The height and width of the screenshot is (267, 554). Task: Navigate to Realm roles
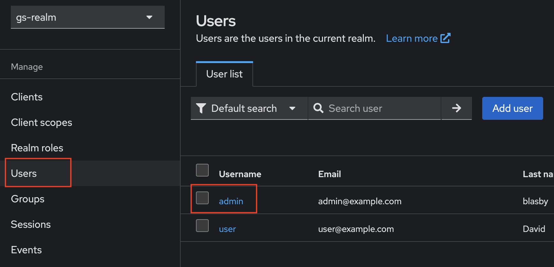tap(37, 148)
